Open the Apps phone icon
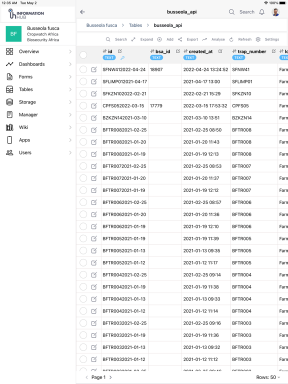Screen dimensions: 288x384 click(9, 140)
